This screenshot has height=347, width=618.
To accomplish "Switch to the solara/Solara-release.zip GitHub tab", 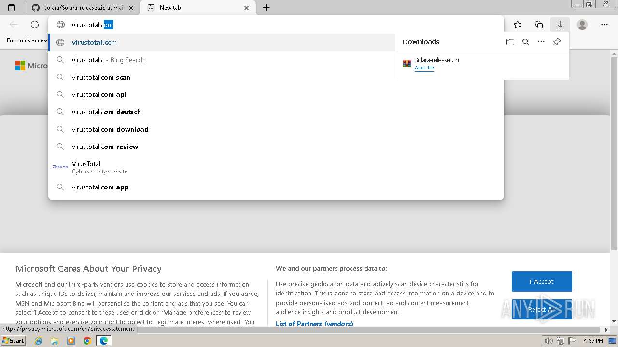I will click(82, 8).
